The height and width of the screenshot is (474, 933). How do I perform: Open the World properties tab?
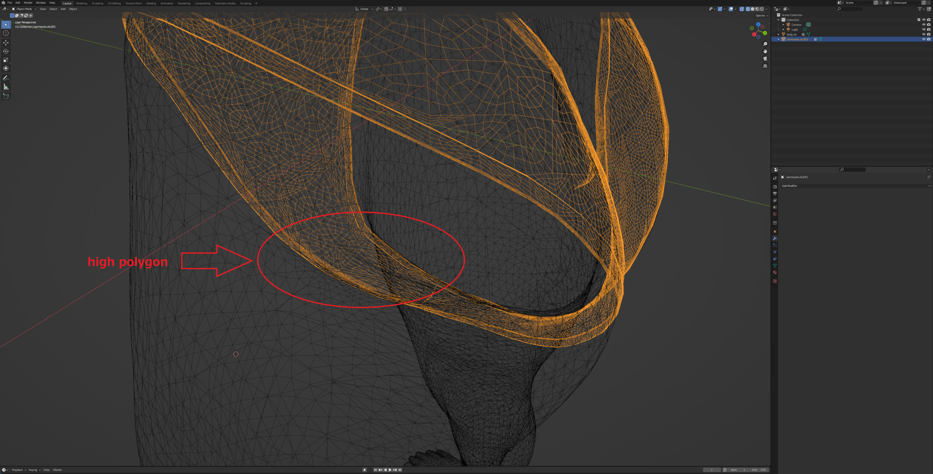pos(775,214)
